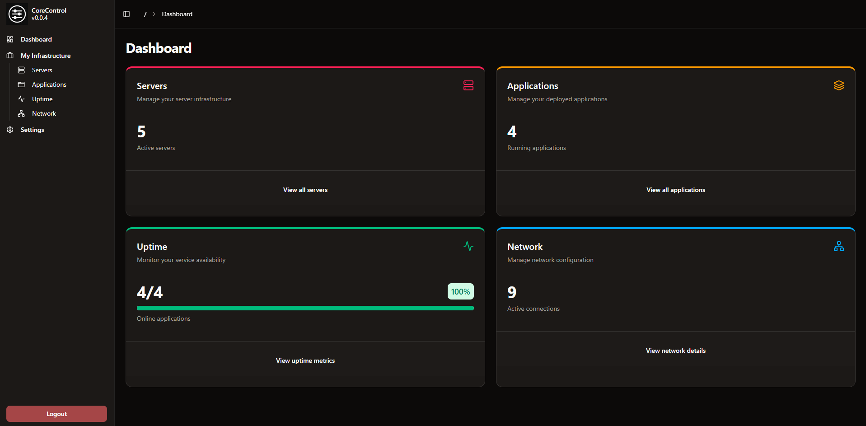Click View network details button
This screenshot has width=866, height=426.
click(x=675, y=351)
